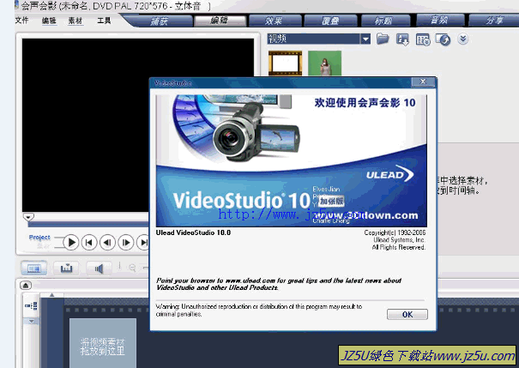Open the 素材 menu

pos(75,21)
